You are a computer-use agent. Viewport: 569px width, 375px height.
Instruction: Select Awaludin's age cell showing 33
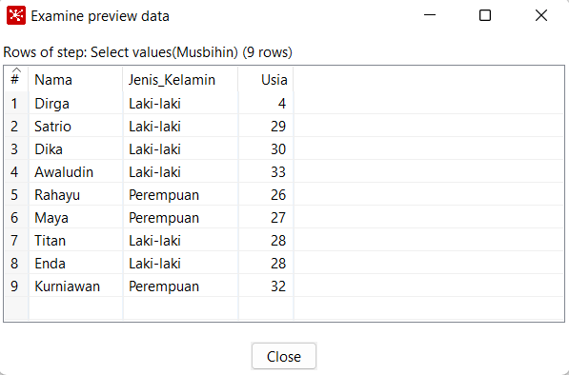[x=266, y=172]
